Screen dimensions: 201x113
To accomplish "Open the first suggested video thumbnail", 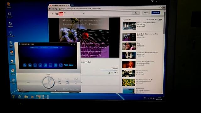I will pos(129,26).
